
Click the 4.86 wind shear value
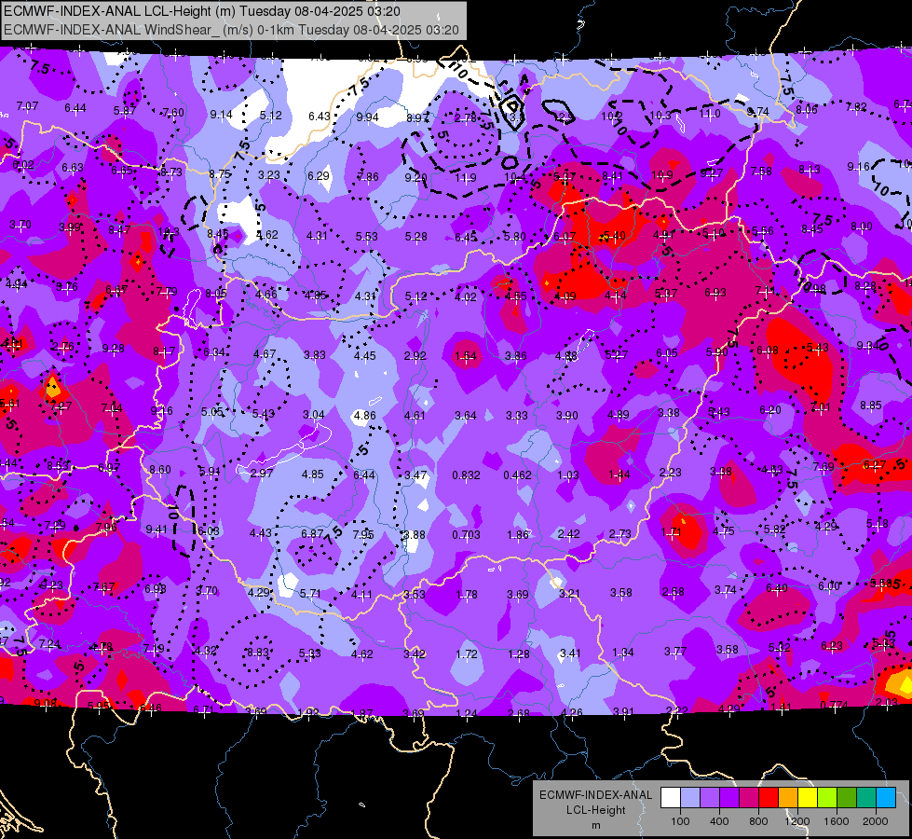point(364,416)
